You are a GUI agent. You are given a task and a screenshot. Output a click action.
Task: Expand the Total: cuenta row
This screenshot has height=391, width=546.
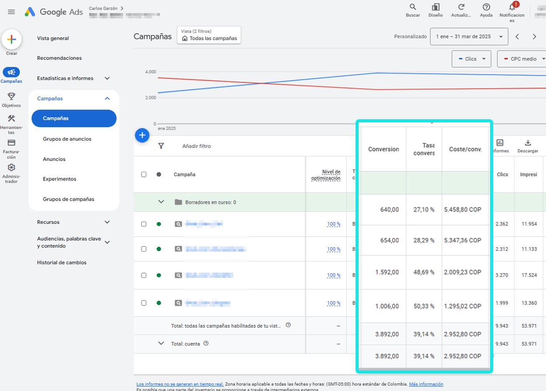161,344
